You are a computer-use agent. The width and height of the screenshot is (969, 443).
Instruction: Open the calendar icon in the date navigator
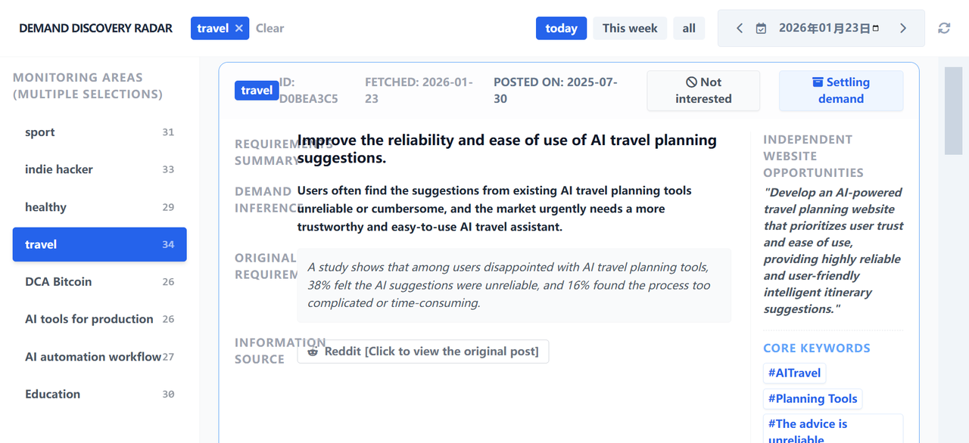[x=761, y=27]
